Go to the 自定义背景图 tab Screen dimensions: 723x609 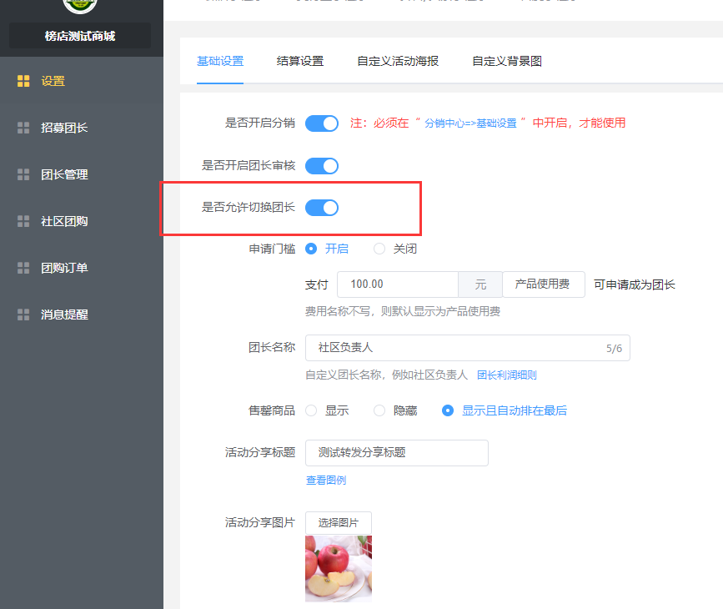click(x=507, y=61)
